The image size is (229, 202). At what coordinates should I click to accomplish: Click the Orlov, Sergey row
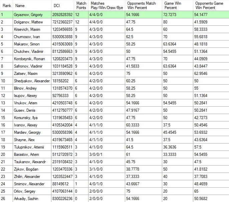[25, 191]
